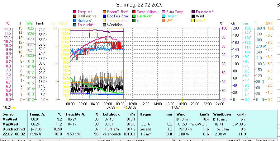The width and height of the screenshot is (280, 141).
Task: Click the Solar legend label
Action: [200, 20]
